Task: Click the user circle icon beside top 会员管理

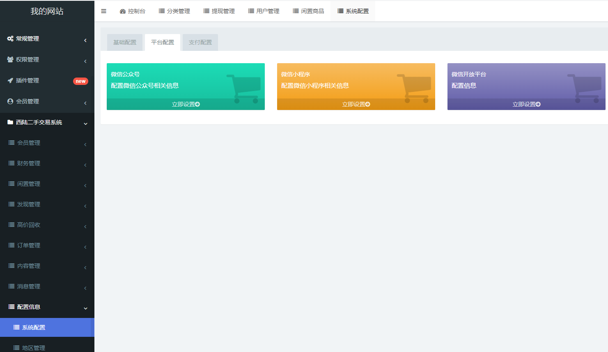Action: click(10, 101)
